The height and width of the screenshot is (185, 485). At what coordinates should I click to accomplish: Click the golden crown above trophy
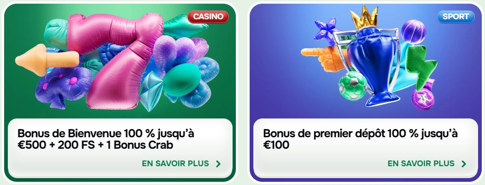pos(364,17)
